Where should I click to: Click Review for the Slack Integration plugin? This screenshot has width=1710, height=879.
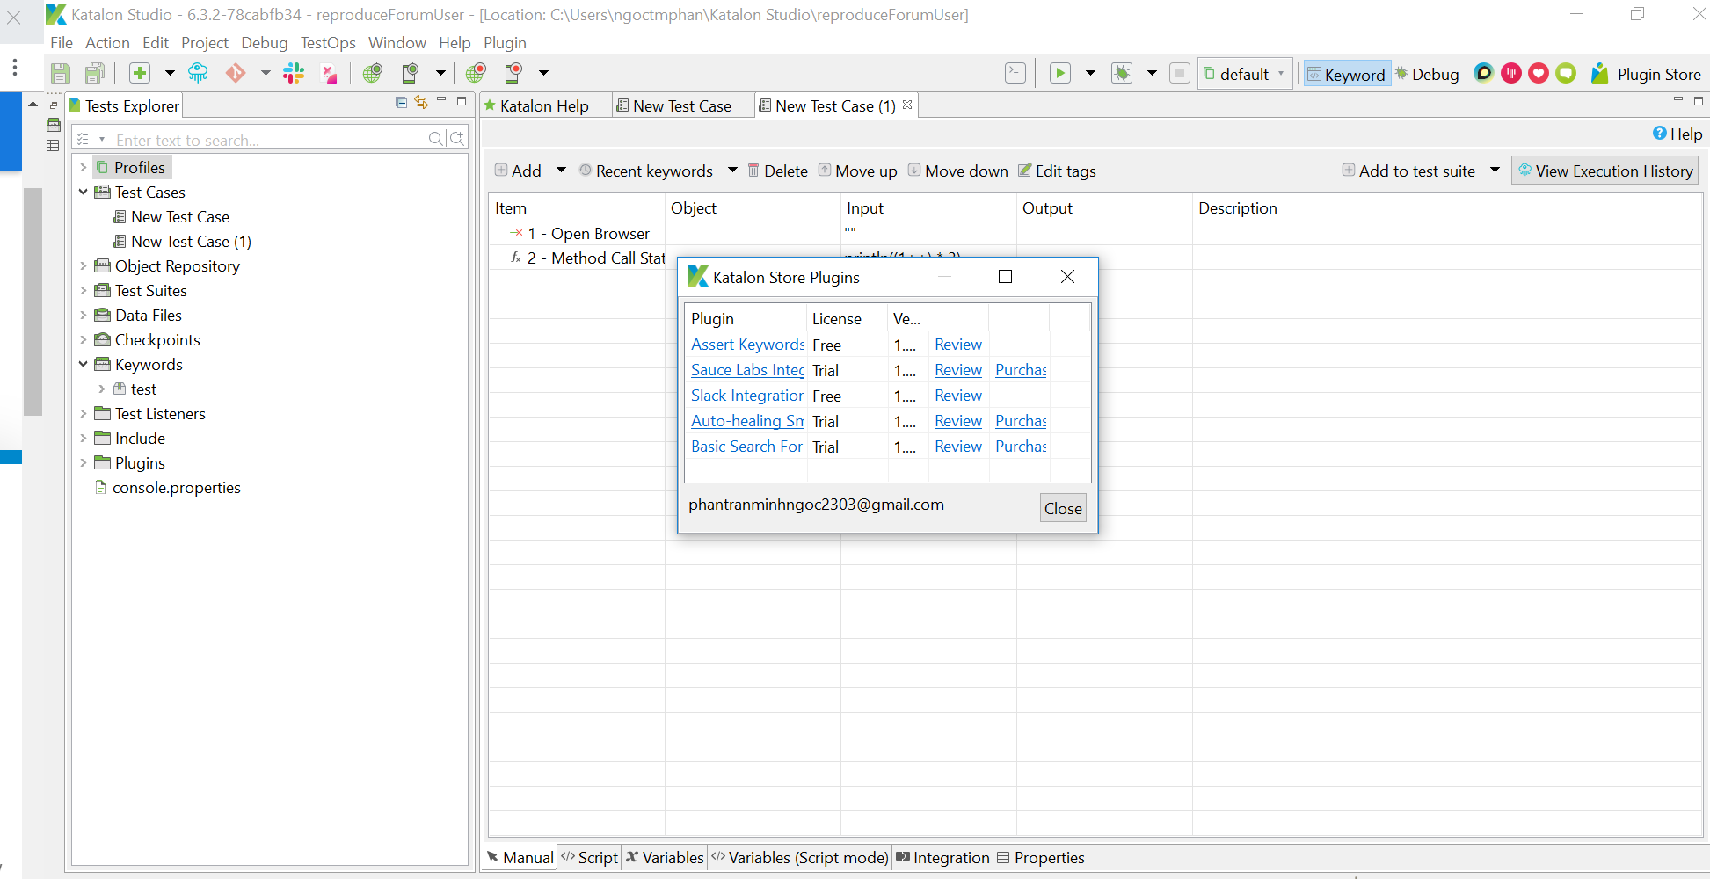[958, 396]
